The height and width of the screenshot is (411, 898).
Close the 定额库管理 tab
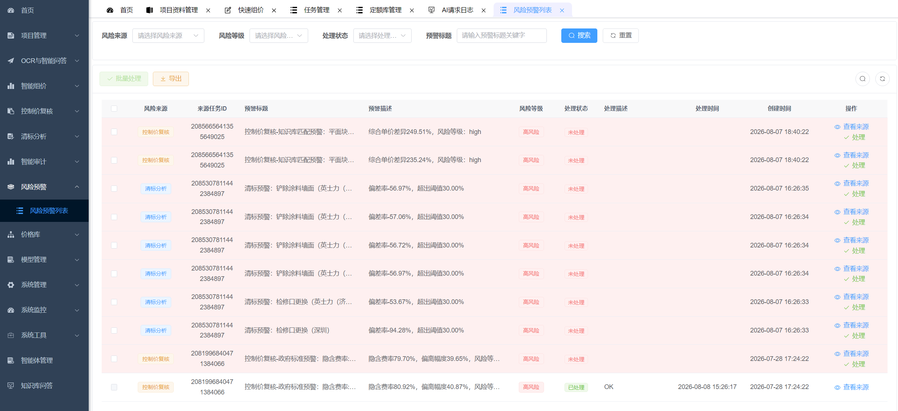click(412, 10)
